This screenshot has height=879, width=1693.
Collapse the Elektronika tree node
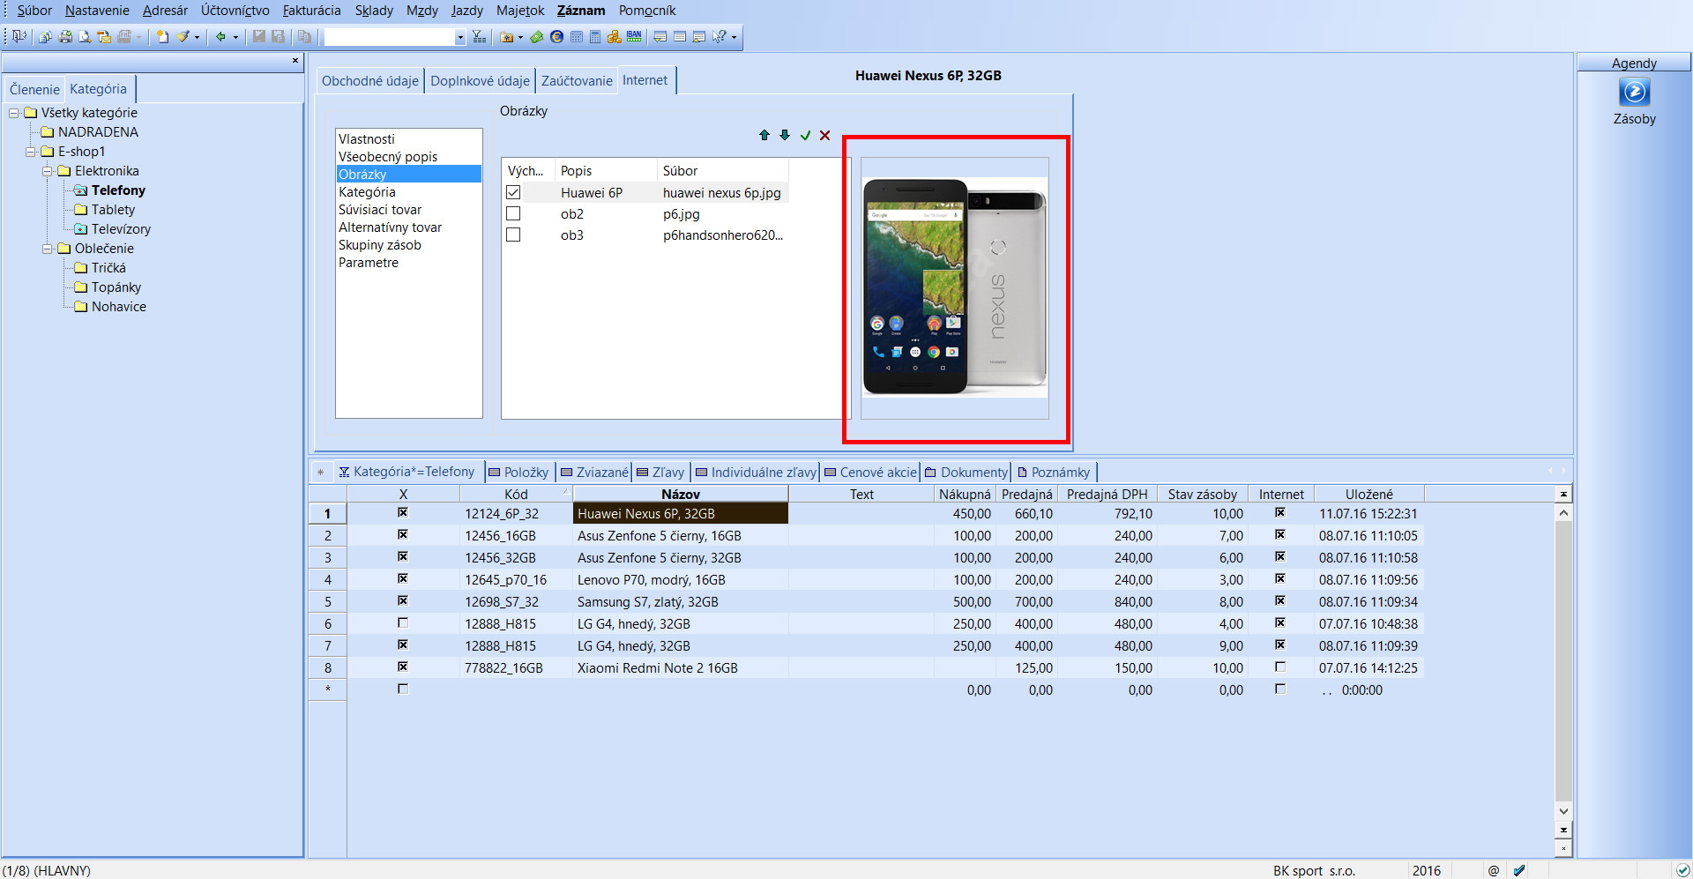[48, 171]
